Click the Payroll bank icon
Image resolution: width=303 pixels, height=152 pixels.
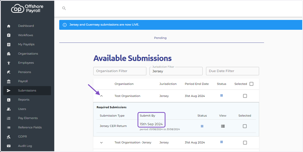click(9, 81)
